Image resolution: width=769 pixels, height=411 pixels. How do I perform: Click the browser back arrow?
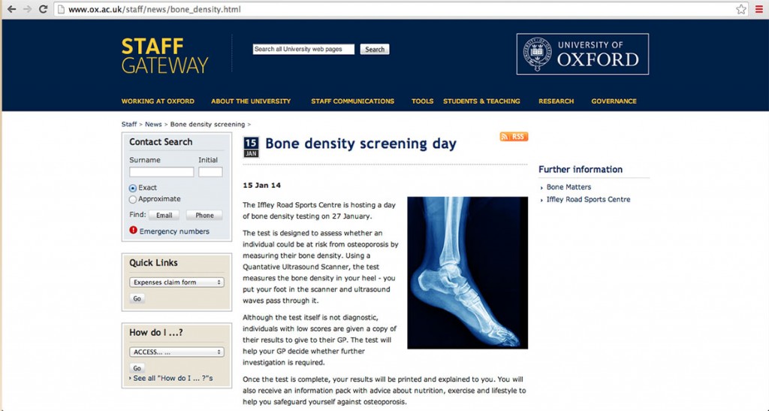point(11,9)
